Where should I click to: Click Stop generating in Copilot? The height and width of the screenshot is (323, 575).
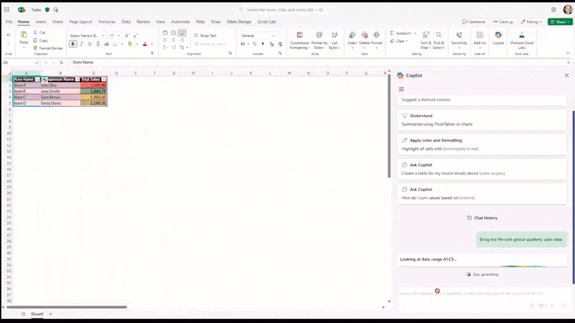click(482, 275)
